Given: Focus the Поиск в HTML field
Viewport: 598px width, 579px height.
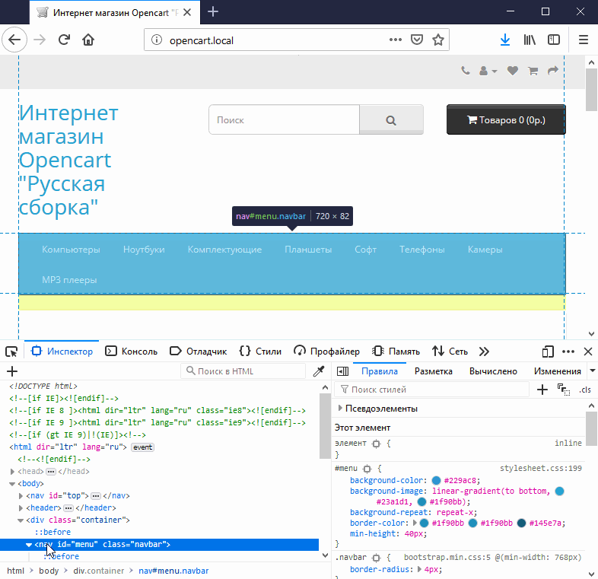Looking at the screenshot, I should pos(243,371).
